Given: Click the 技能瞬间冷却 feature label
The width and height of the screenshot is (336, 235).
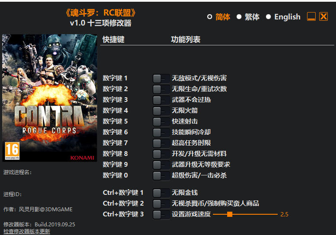Looking at the screenshot, I should pos(191,132).
